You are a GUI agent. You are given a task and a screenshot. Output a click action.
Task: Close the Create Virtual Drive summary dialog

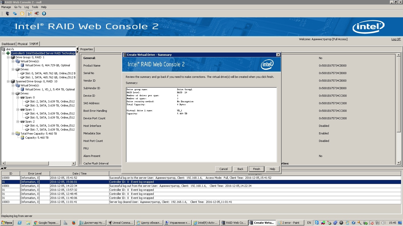(x=278, y=55)
